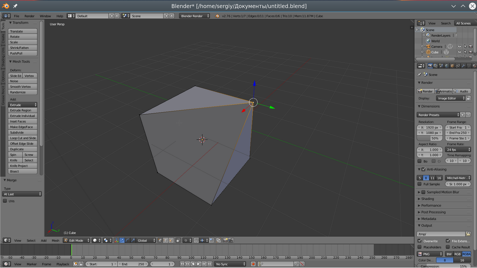The image size is (477, 268).
Task: Click the auto keyframe record button
Action: point(253,264)
